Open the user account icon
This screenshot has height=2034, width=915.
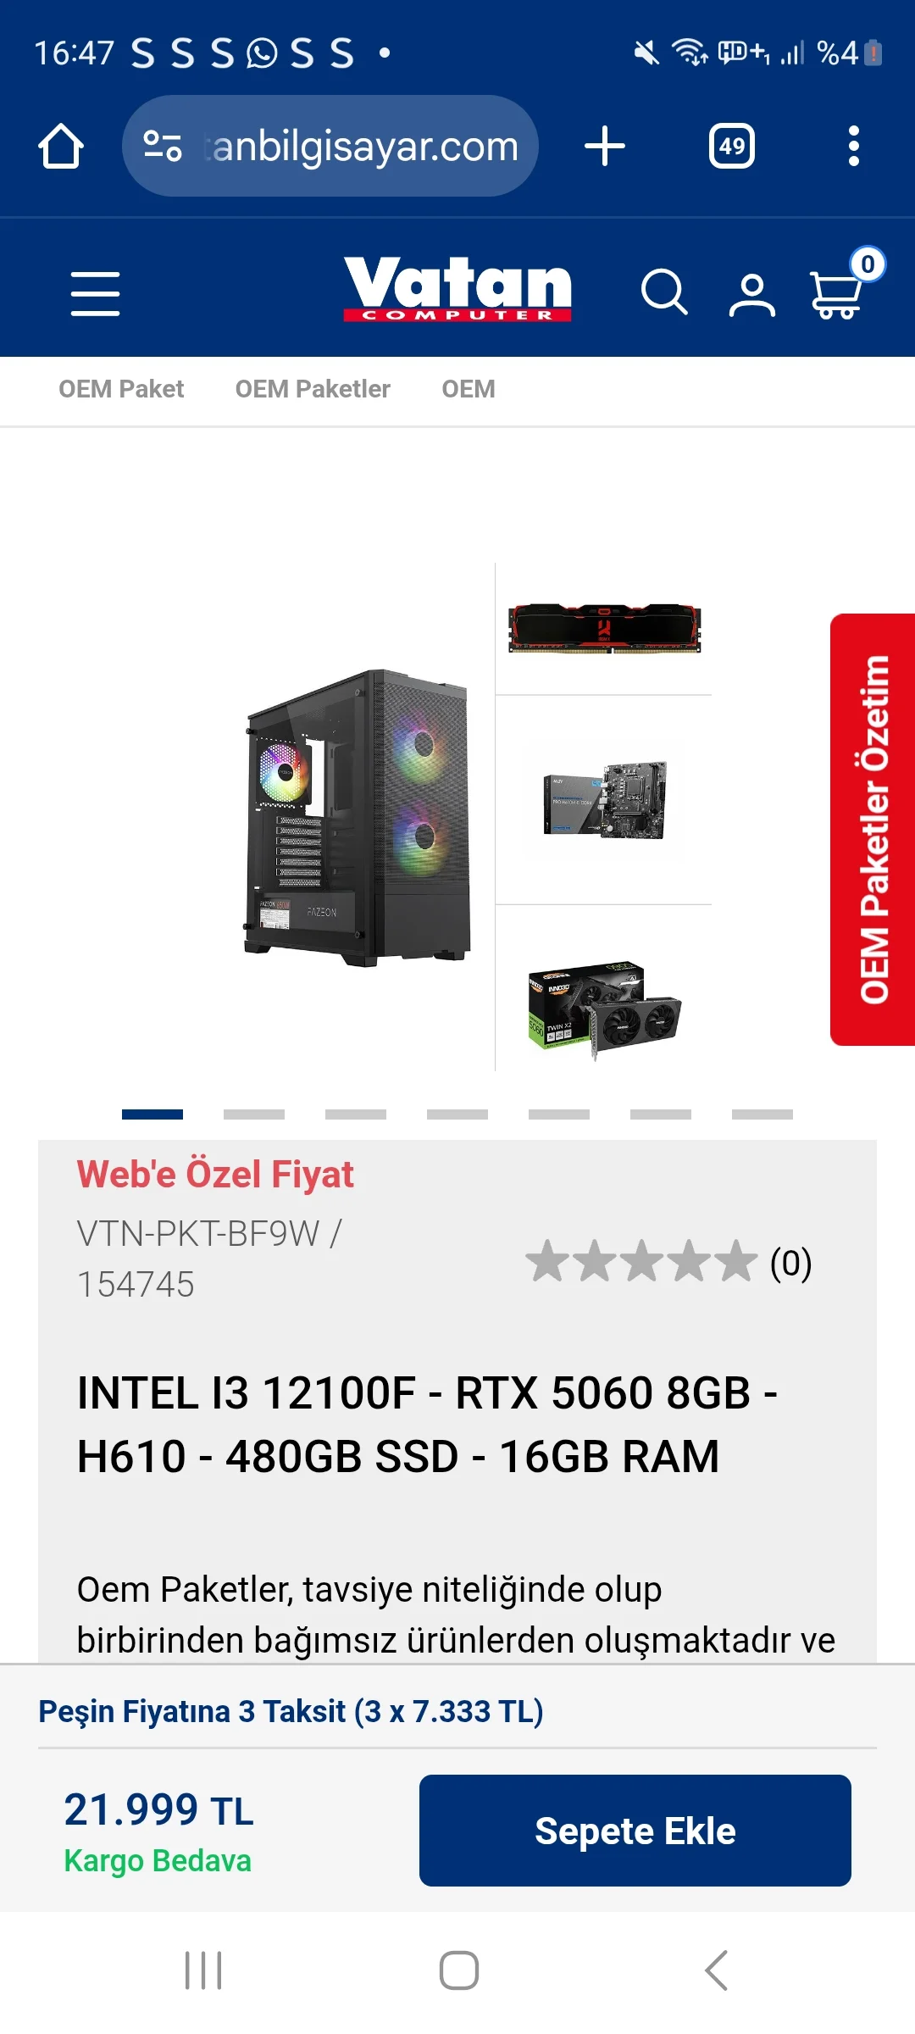tap(751, 295)
